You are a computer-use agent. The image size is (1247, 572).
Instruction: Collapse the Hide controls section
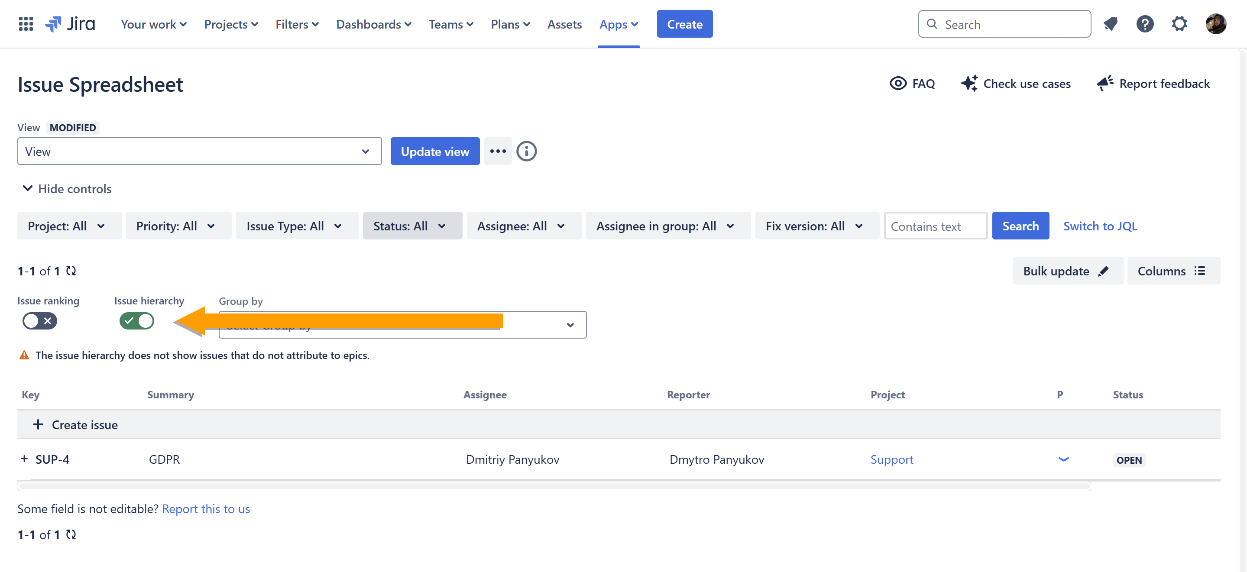[67, 189]
